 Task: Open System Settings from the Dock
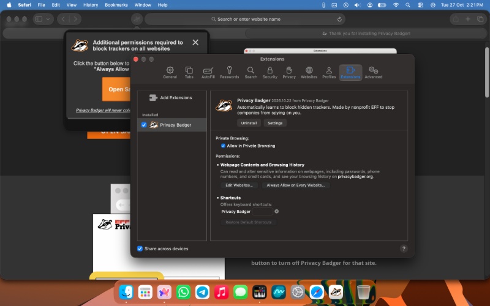(x=298, y=293)
